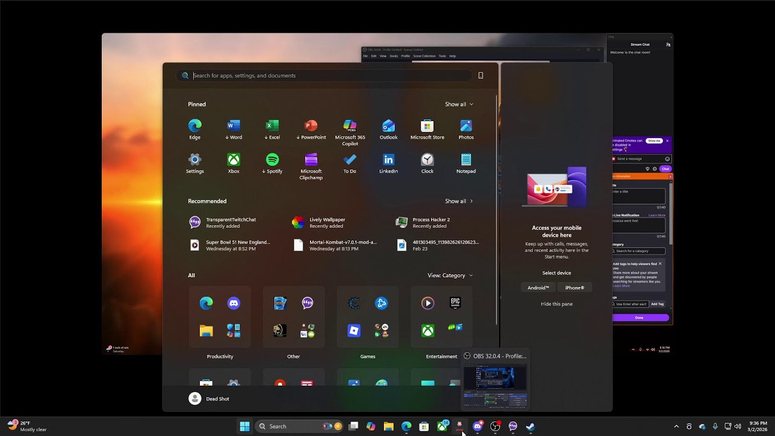The height and width of the screenshot is (436, 775).
Task: Show hidden system tray icons
Action: (676, 426)
